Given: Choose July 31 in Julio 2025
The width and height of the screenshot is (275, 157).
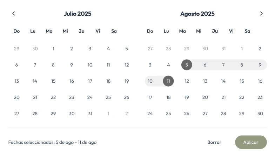Looking at the screenshot, I should coord(90,114).
